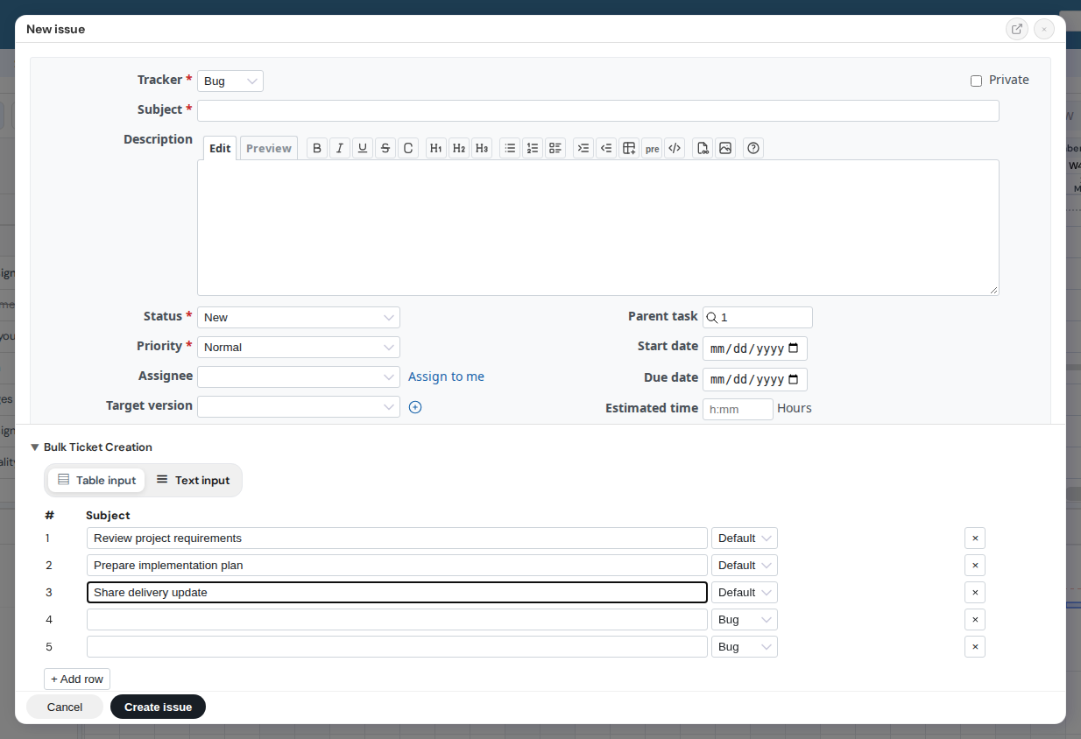This screenshot has width=1081, height=739.
Task: Insert a code block with the </> icon
Action: coord(675,148)
